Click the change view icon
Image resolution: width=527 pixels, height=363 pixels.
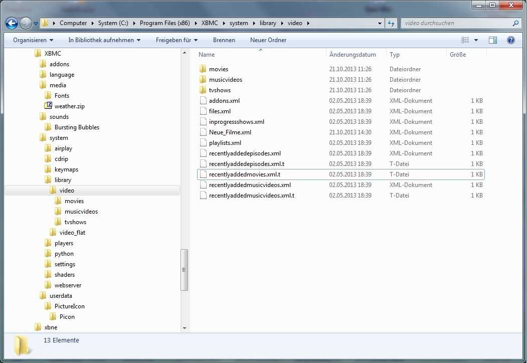465,40
